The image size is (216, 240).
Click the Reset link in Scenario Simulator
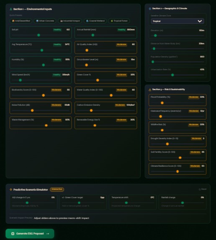[x=203, y=189]
